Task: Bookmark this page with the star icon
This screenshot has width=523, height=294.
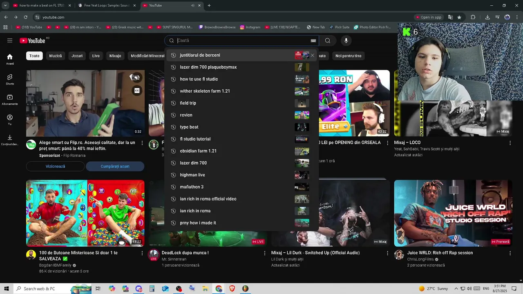Action: pos(459,17)
